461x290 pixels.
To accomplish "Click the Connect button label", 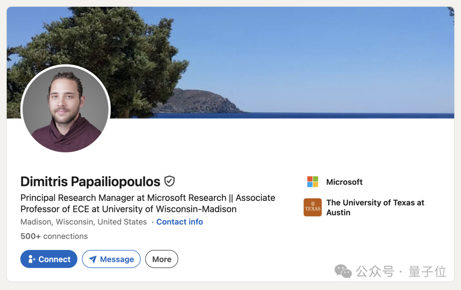I will 54,259.
